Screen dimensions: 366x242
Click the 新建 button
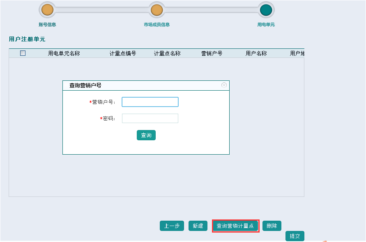pyautogui.click(x=198, y=226)
